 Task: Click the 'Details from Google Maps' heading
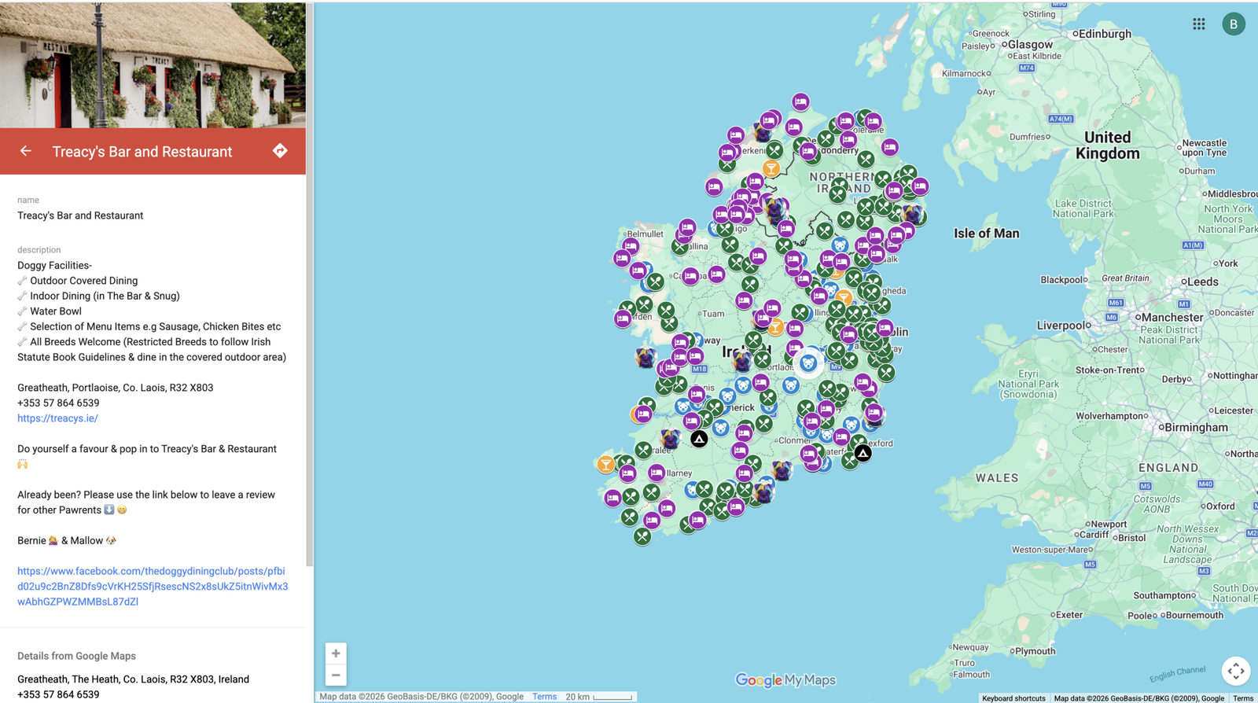(x=76, y=656)
